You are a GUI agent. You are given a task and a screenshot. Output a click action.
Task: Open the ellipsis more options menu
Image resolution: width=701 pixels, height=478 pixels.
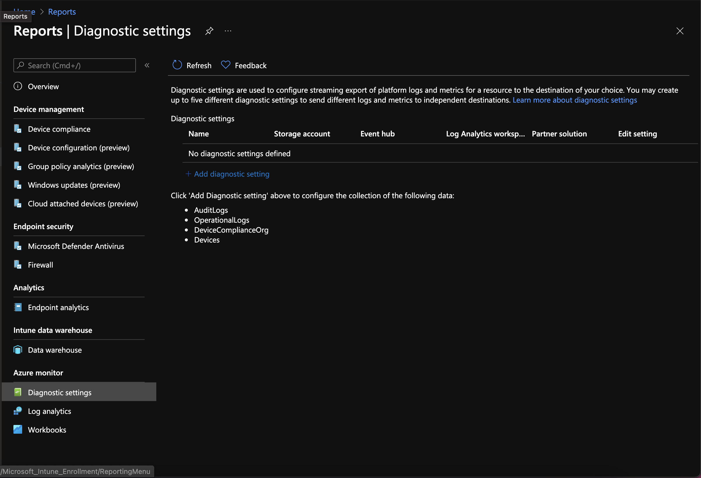click(x=228, y=31)
